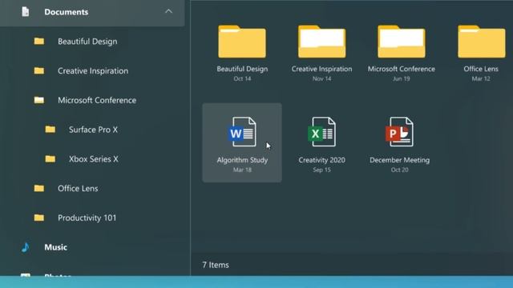Click the Oct 20 date under December Meeting

coord(400,170)
